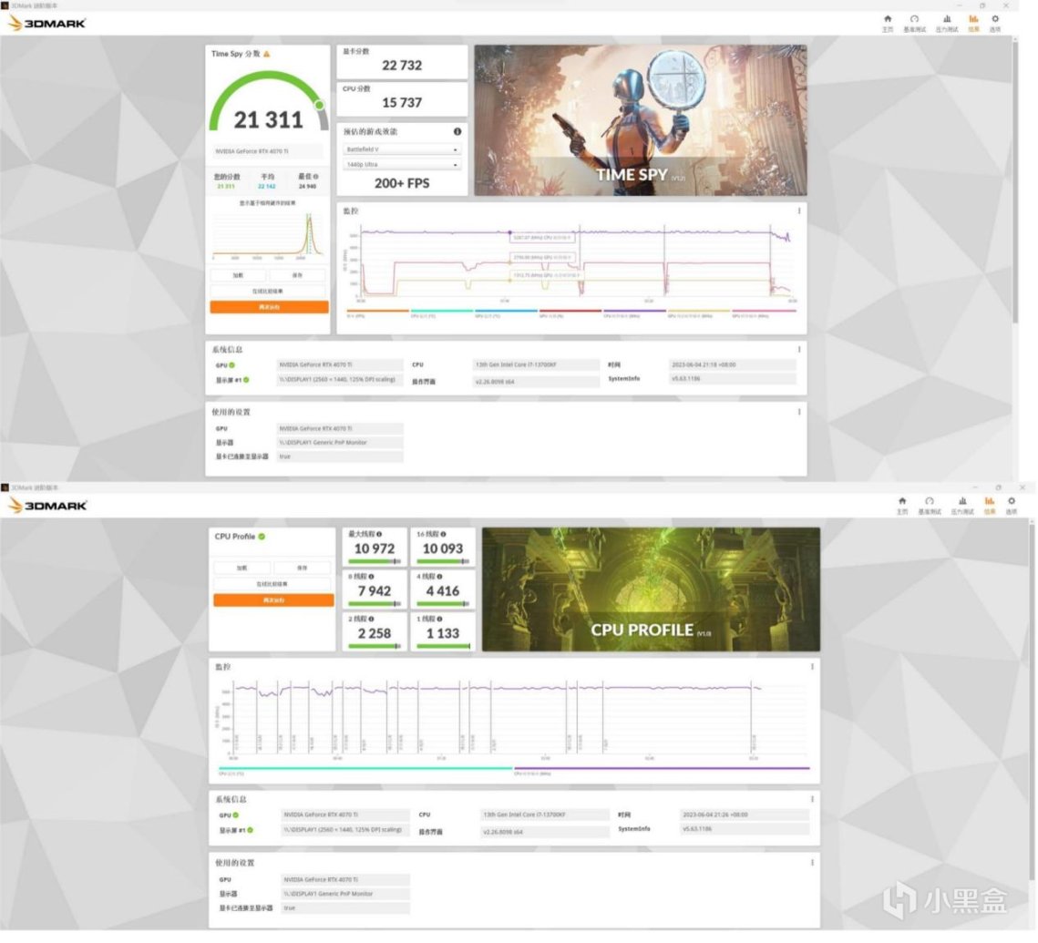1038x943 pixels.
Task: Click info icon next to best score 24 940
Action: (x=315, y=177)
